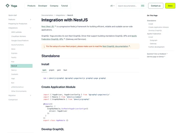Go to Documentation breadcrumb

47,15
